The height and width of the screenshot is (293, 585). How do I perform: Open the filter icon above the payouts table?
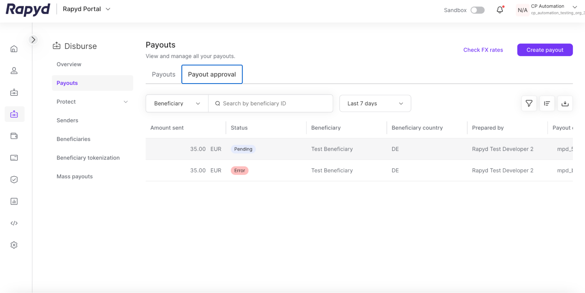coord(529,103)
